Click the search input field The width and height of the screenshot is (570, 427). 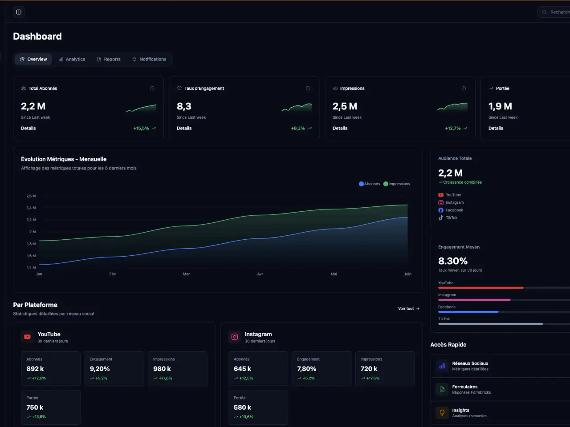pyautogui.click(x=554, y=12)
